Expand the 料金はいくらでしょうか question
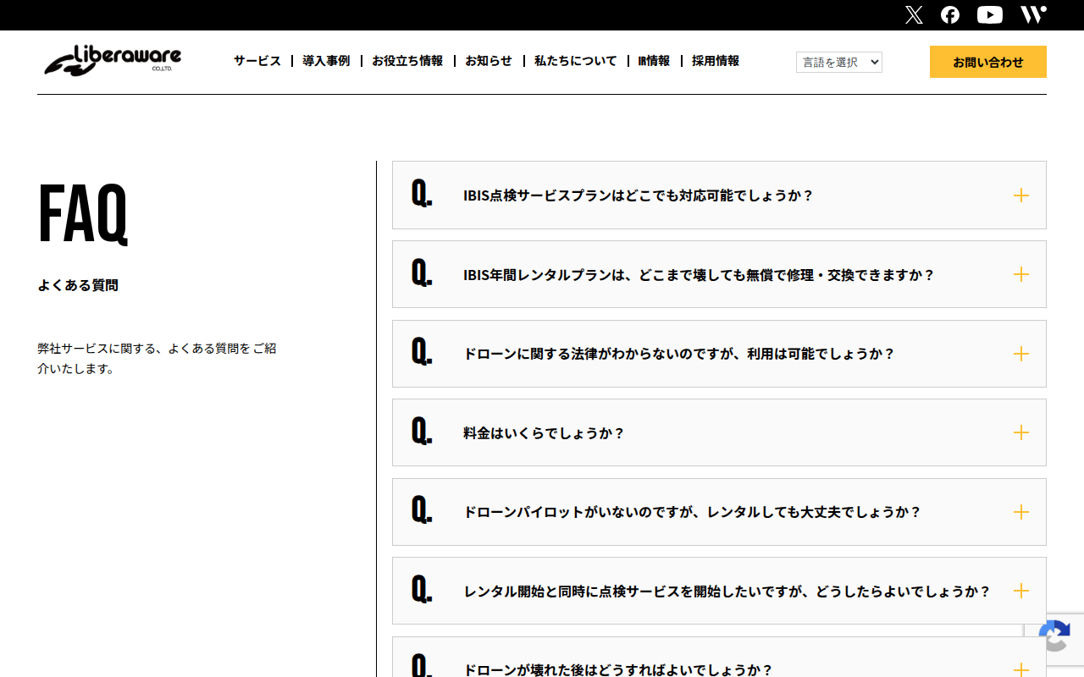This screenshot has height=677, width=1084. 719,432
